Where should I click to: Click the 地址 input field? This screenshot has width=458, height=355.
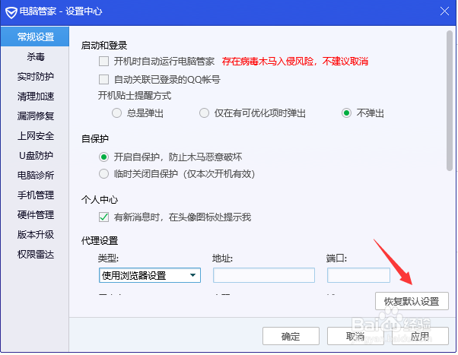[264, 275]
